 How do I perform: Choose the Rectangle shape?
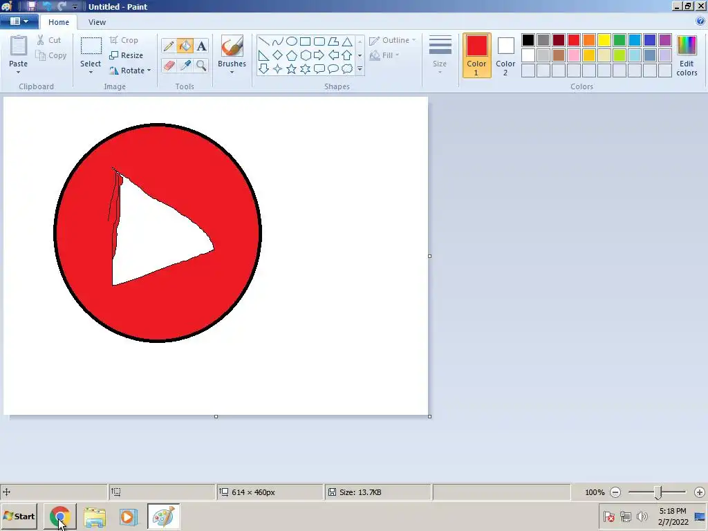tap(305, 41)
